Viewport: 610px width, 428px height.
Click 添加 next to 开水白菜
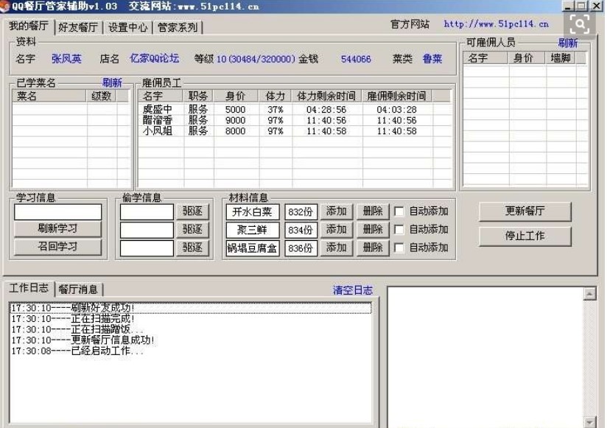pos(336,211)
